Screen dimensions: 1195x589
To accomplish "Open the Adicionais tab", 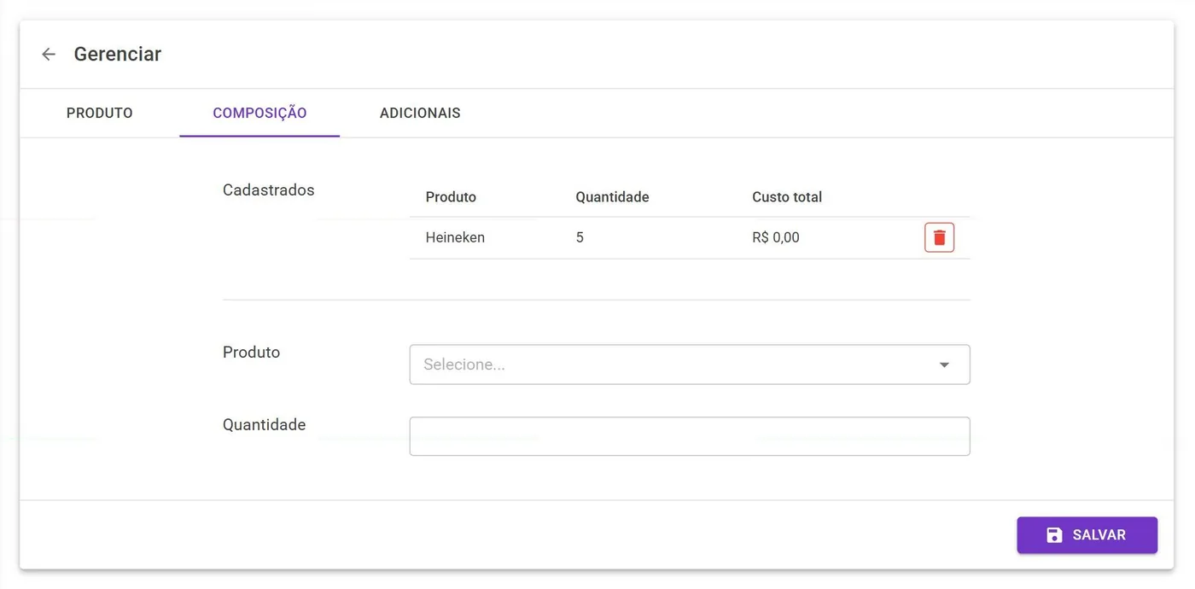I will click(420, 113).
